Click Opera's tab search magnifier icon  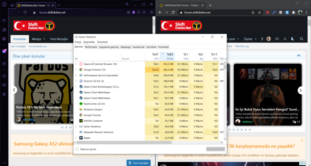point(127,4)
